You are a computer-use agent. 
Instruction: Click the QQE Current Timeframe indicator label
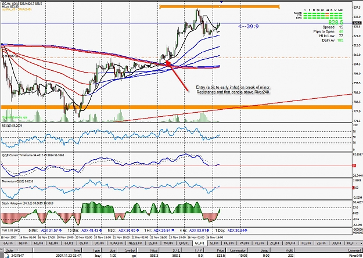click(x=33, y=155)
